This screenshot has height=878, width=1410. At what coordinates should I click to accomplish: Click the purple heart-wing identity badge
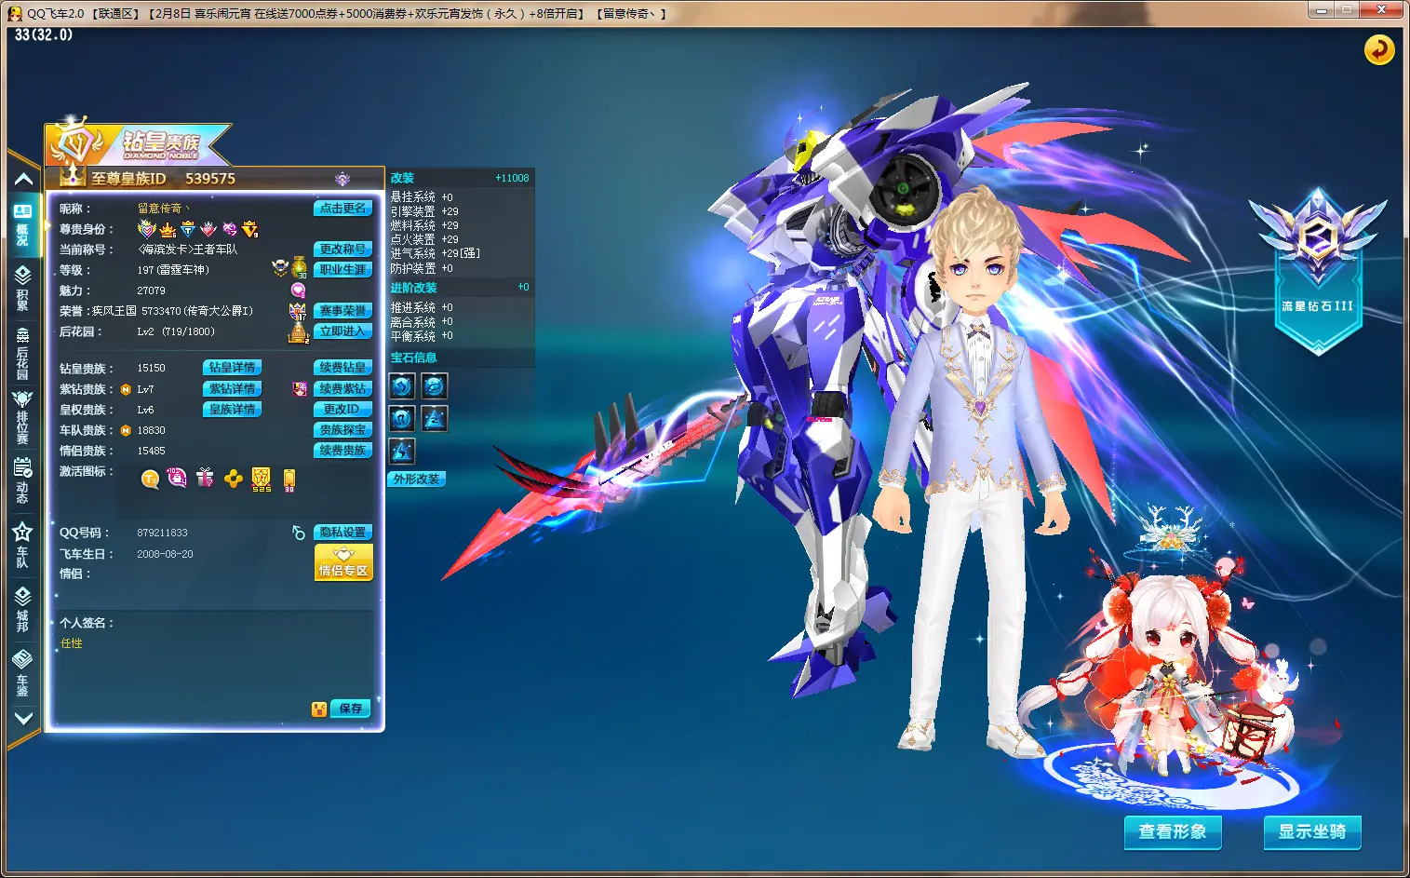point(146,229)
